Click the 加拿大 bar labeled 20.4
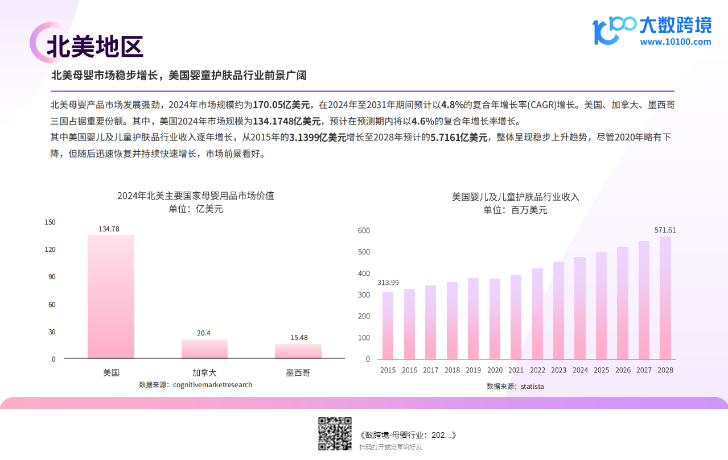Screen dimensions: 728x460 tap(204, 349)
